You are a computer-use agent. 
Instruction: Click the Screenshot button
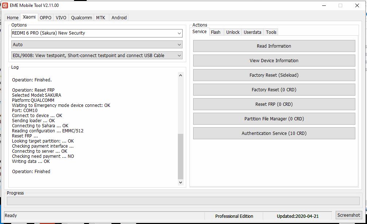pyautogui.click(x=349, y=215)
